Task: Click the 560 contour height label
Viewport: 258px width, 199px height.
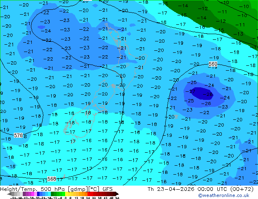Action: click(x=213, y=64)
